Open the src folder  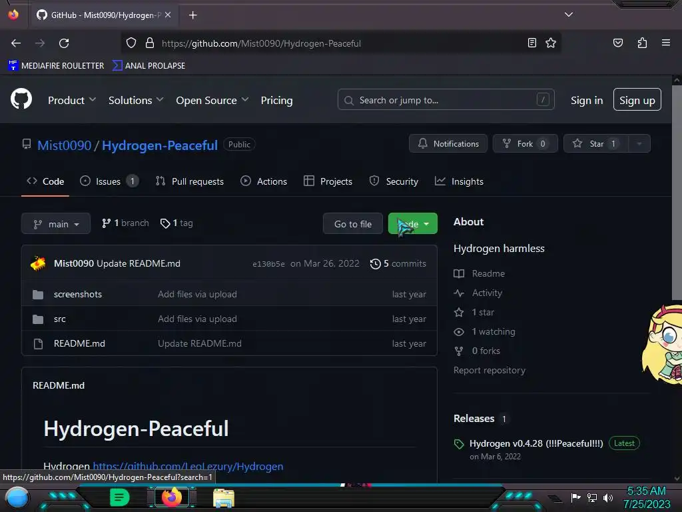pos(59,319)
